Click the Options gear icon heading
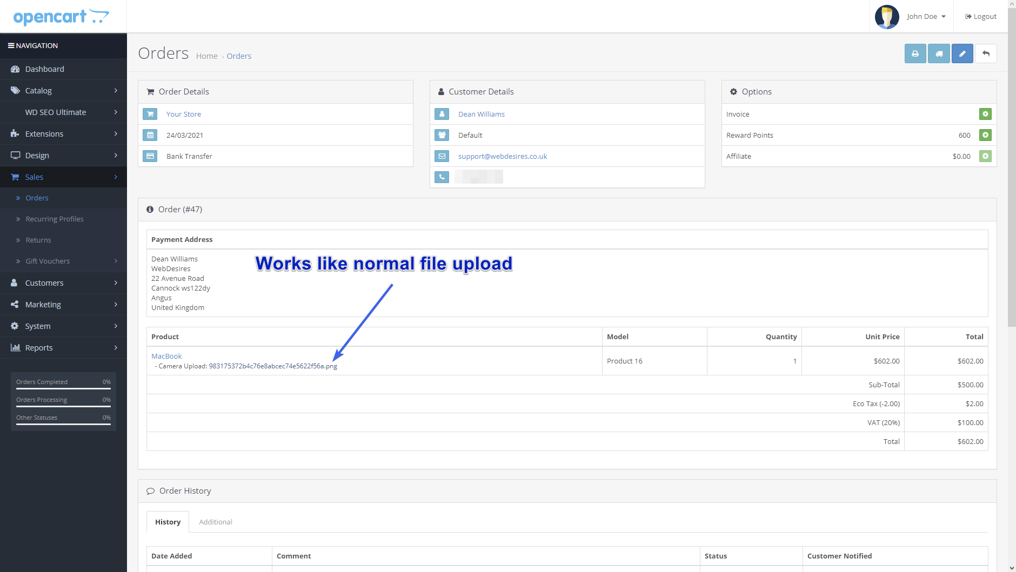This screenshot has height=572, width=1016. 733,92
